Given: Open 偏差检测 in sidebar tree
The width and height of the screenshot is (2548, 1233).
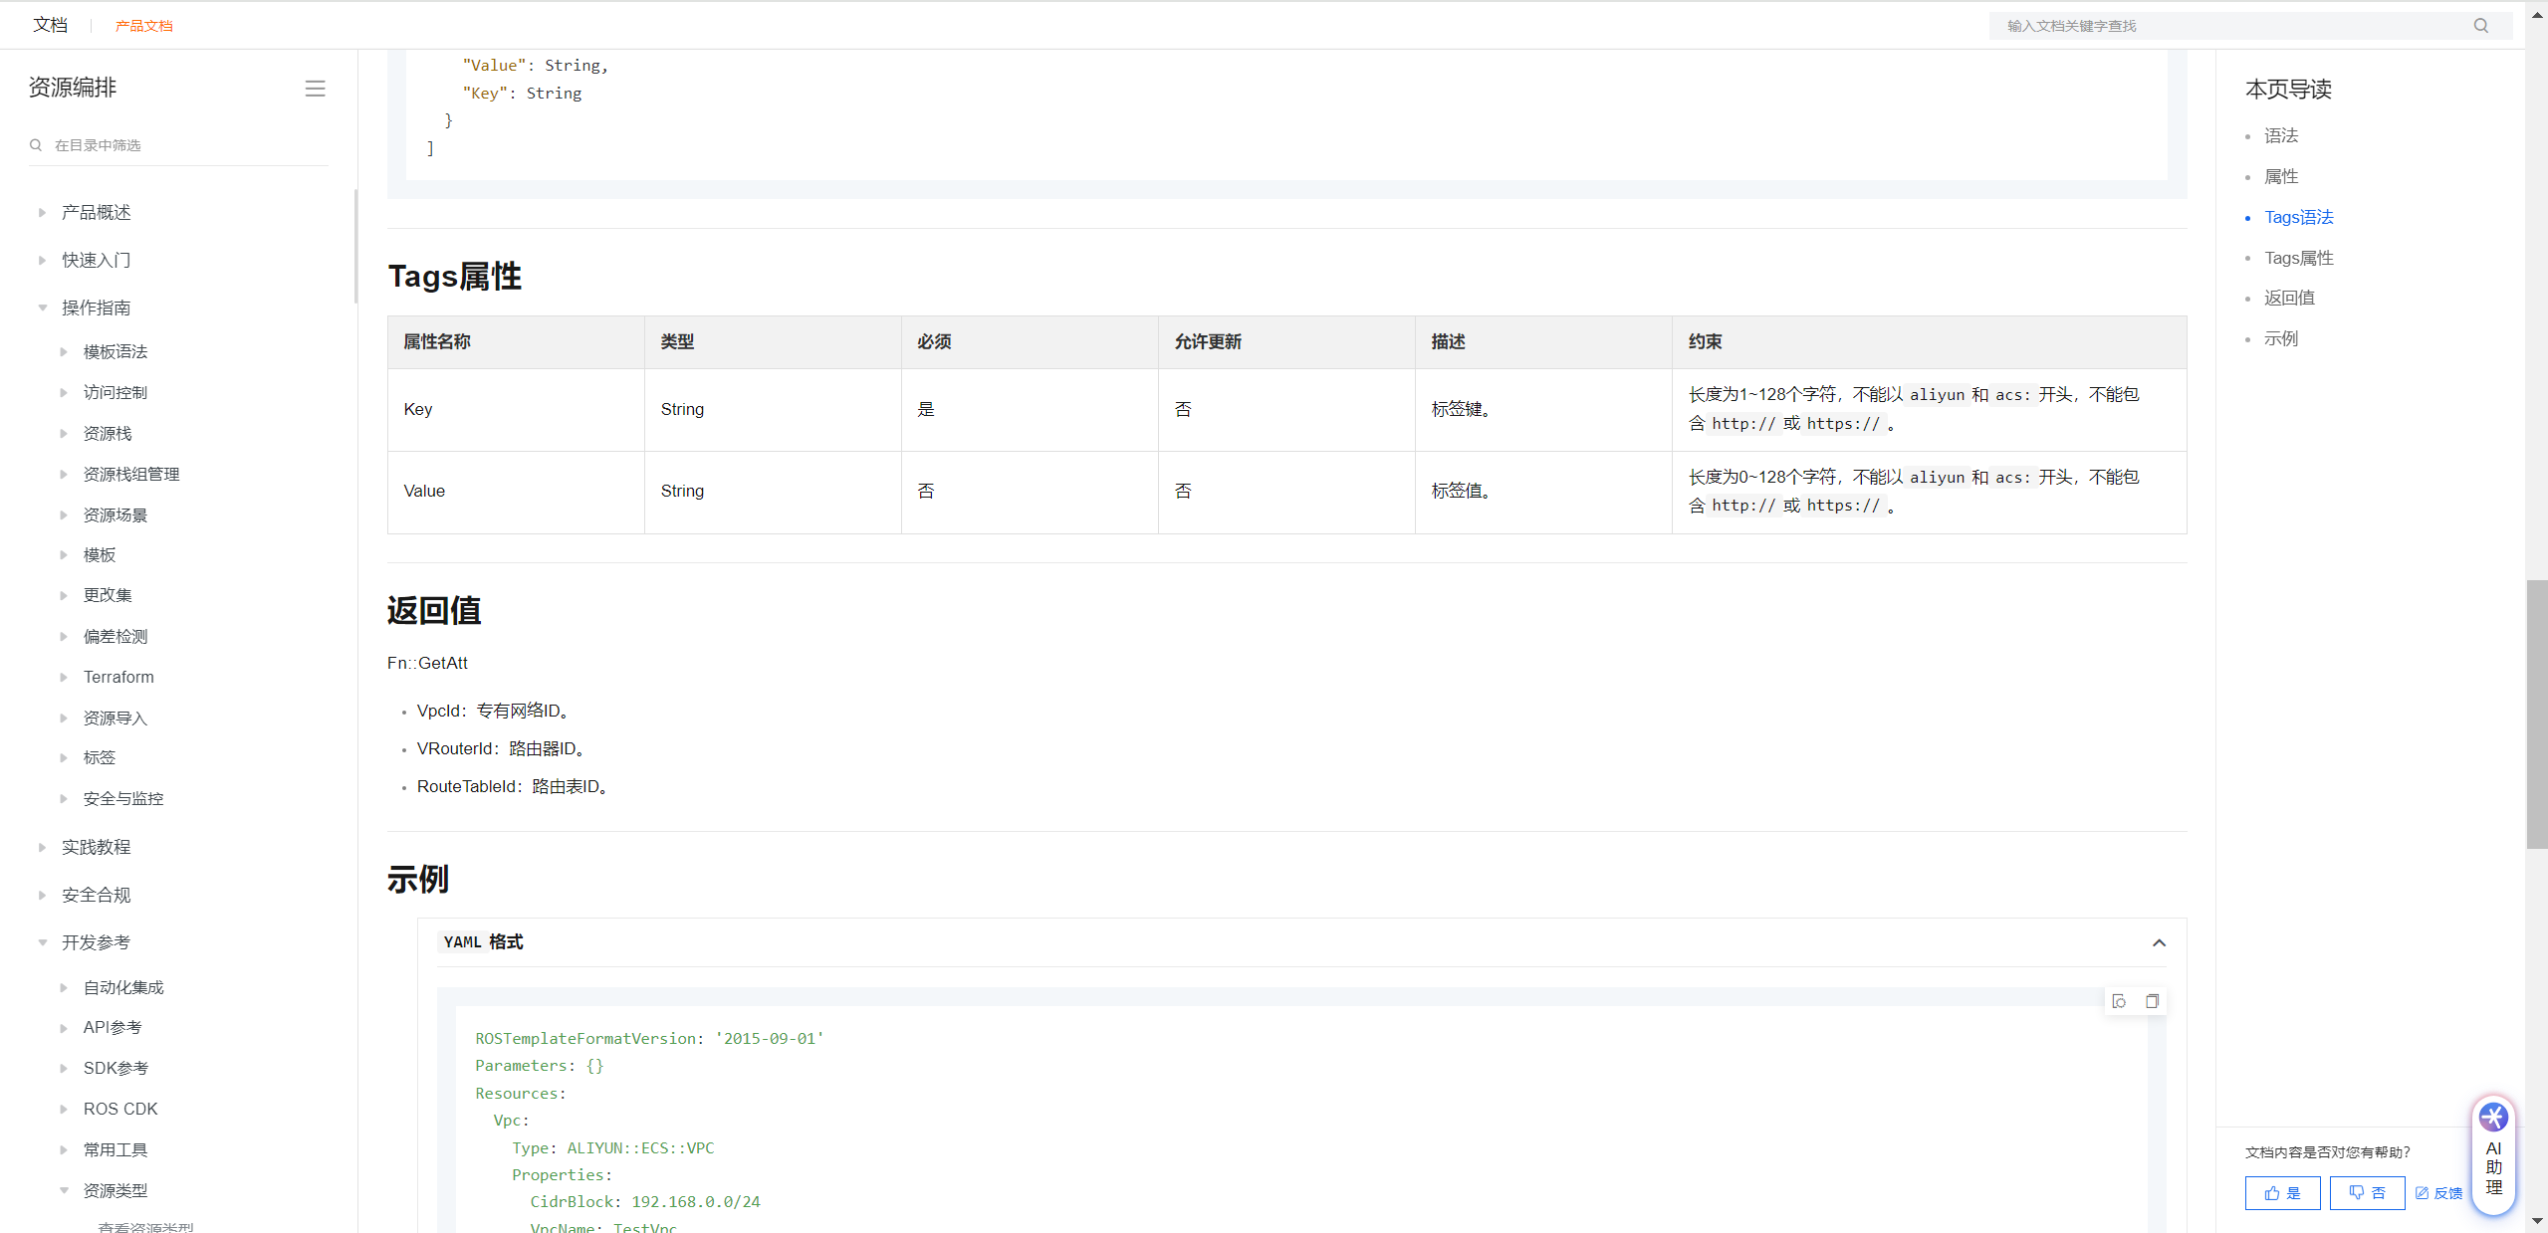Looking at the screenshot, I should point(115,636).
